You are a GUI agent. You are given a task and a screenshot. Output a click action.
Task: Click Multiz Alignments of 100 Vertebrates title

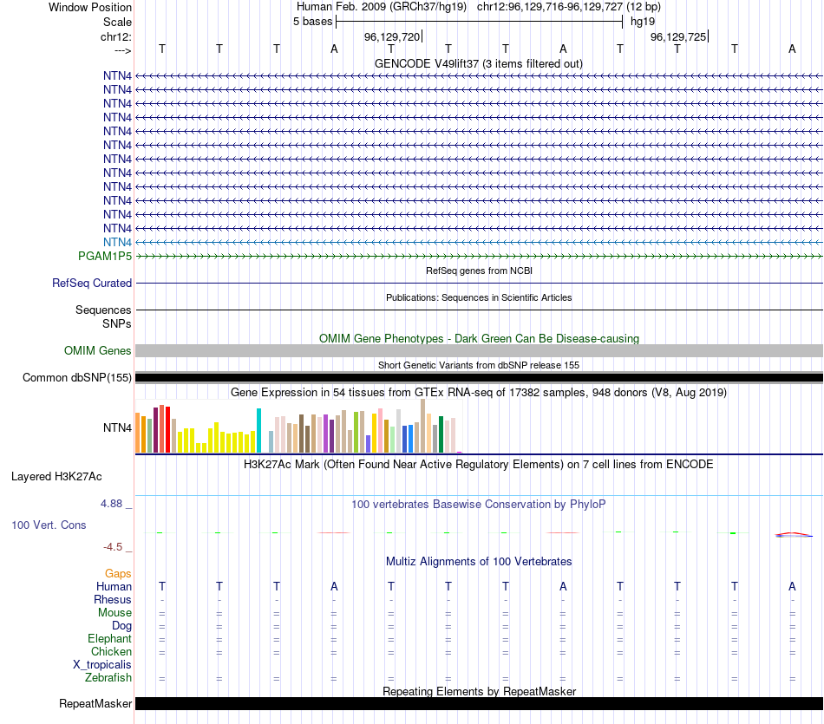[479, 561]
